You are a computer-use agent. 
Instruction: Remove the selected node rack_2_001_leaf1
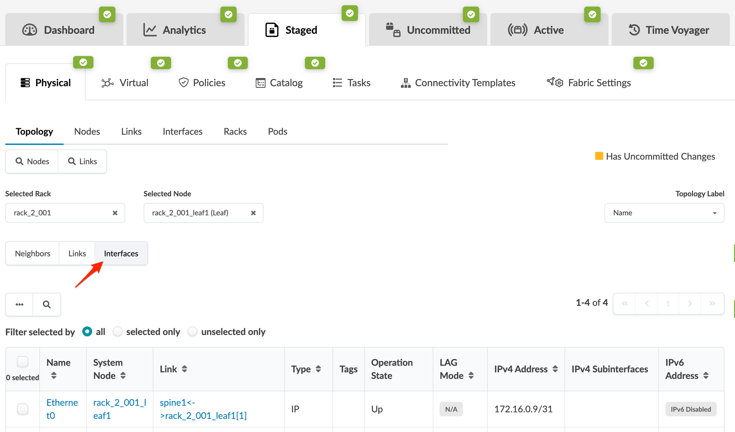(x=253, y=213)
